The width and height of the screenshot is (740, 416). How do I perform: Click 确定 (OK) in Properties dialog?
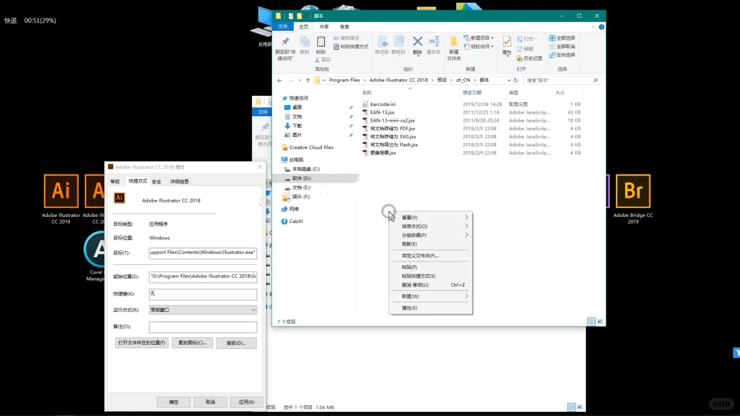pos(173,402)
